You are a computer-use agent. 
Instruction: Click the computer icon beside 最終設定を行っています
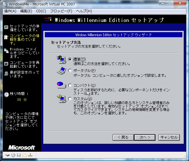tap(6, 74)
